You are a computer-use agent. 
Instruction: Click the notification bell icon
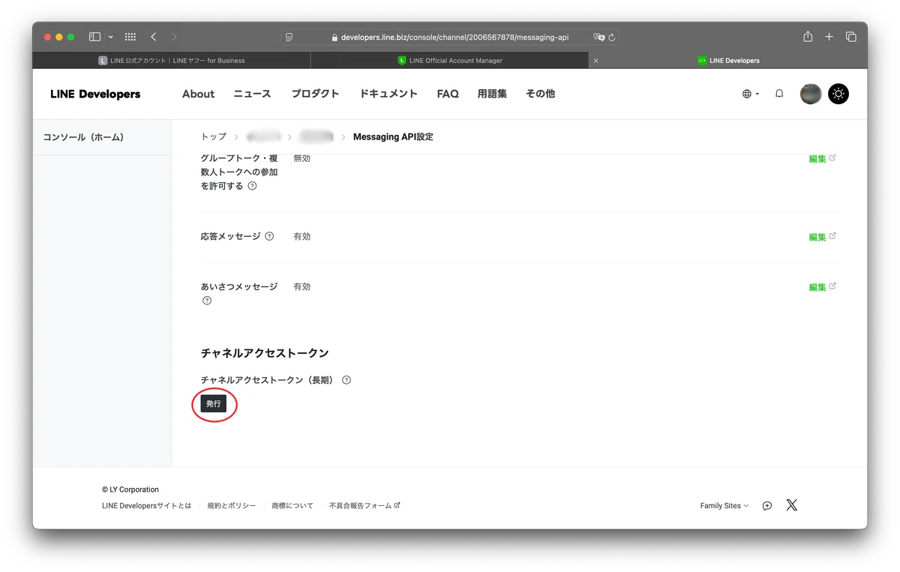(779, 94)
